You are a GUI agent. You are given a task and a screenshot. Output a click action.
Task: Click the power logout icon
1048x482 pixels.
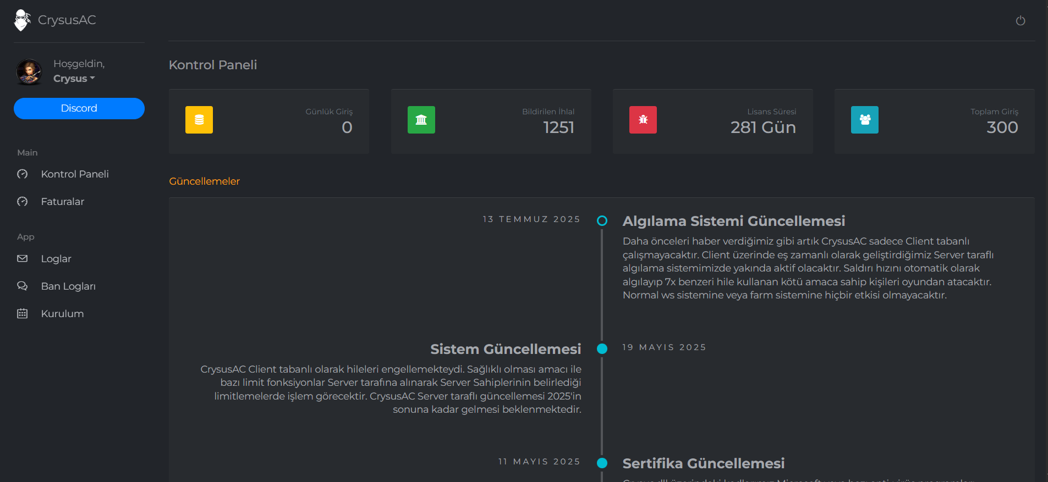tap(1020, 21)
